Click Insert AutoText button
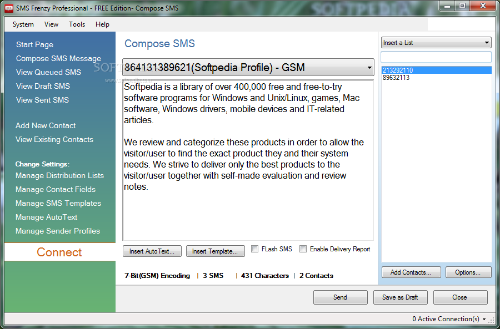 [x=152, y=251]
